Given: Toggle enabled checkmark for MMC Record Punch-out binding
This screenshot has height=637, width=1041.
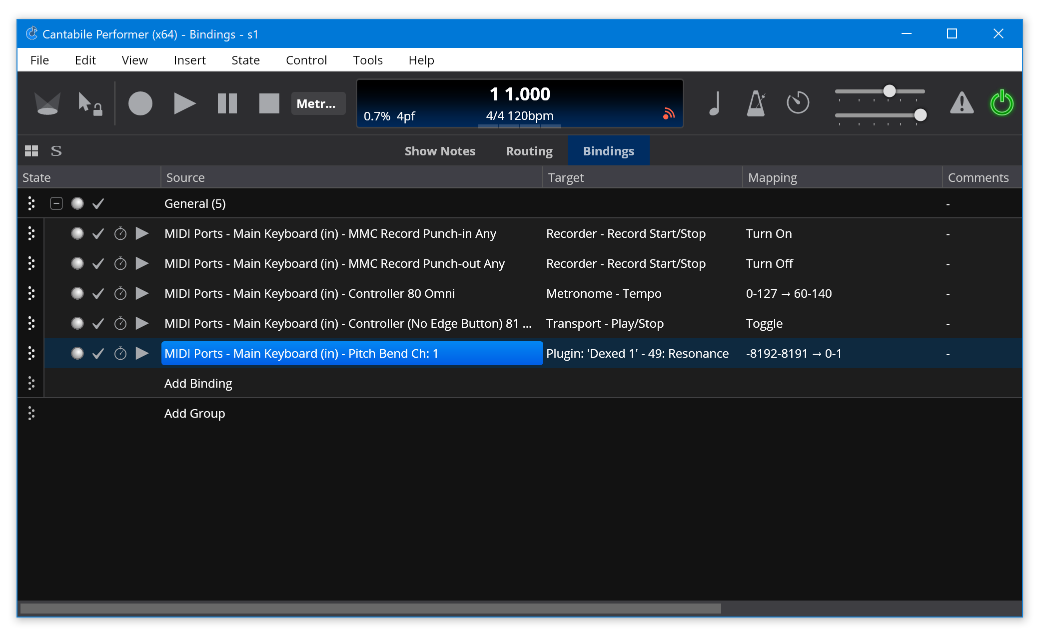Looking at the screenshot, I should tap(98, 263).
